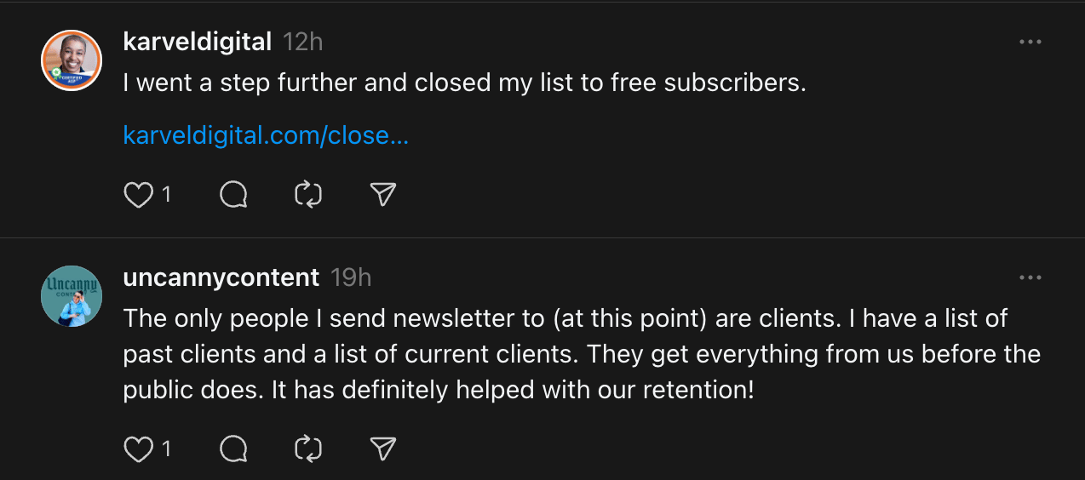
Task: Share uncannycontent's post with the paper-plane icon
Action: click(x=383, y=449)
